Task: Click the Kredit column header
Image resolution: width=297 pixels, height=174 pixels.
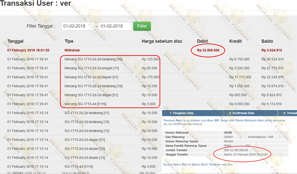Action: pos(235,41)
